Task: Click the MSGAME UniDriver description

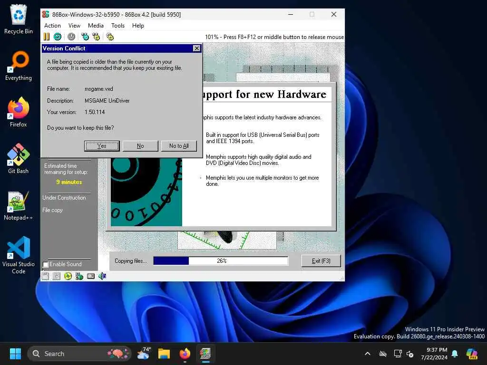Action: click(x=107, y=101)
